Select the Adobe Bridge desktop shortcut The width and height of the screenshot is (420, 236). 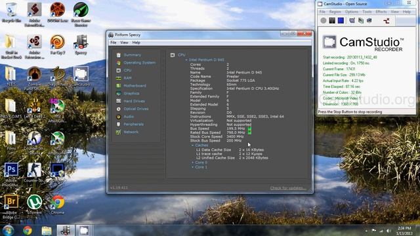(x=11, y=207)
